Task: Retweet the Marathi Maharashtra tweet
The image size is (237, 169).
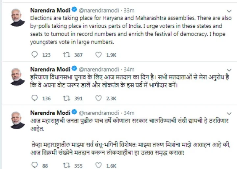Action: [66, 165]
